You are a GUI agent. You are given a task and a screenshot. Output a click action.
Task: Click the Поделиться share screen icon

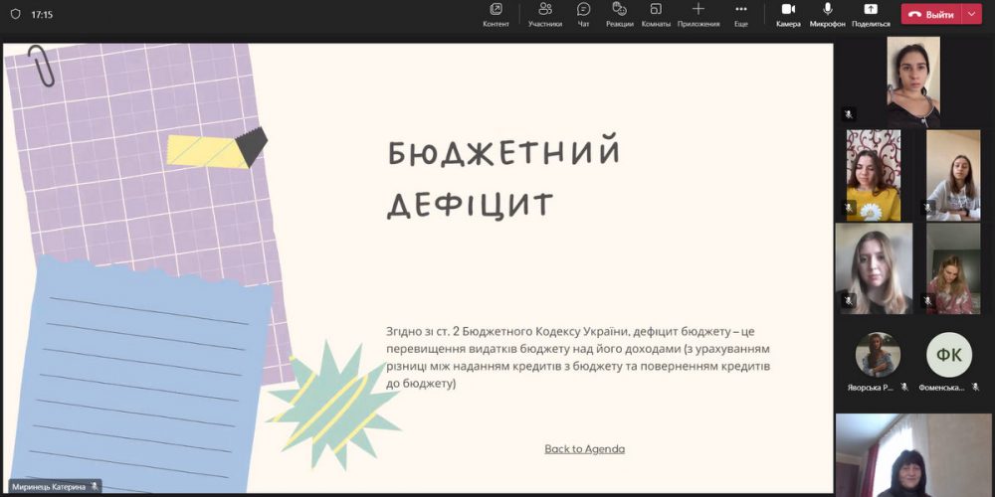click(x=871, y=14)
